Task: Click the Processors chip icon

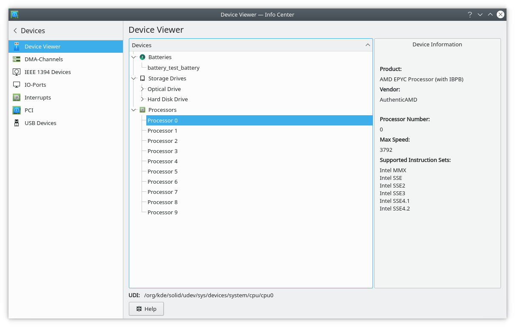Action: [142, 110]
